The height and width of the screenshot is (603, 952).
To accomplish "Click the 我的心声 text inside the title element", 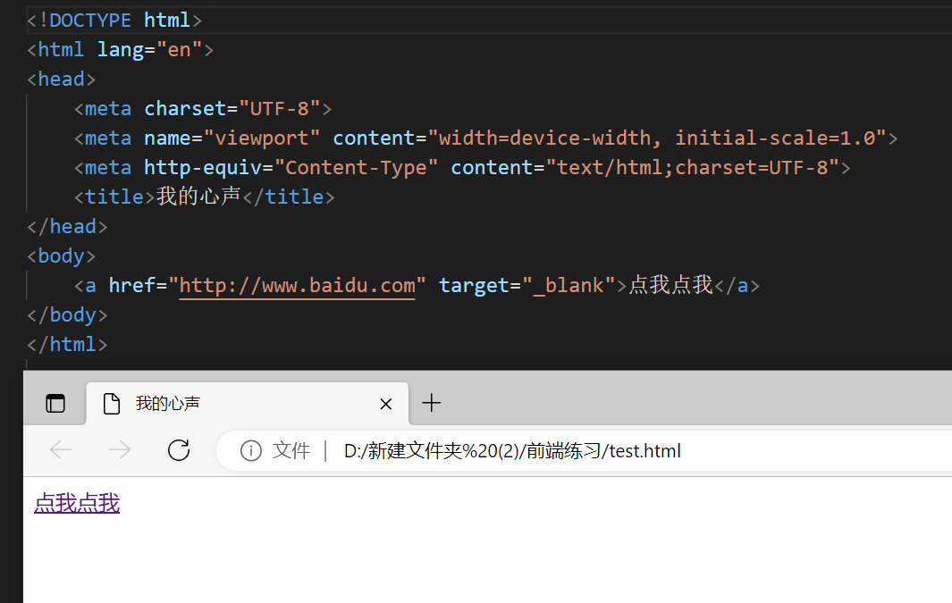I will tap(198, 196).
